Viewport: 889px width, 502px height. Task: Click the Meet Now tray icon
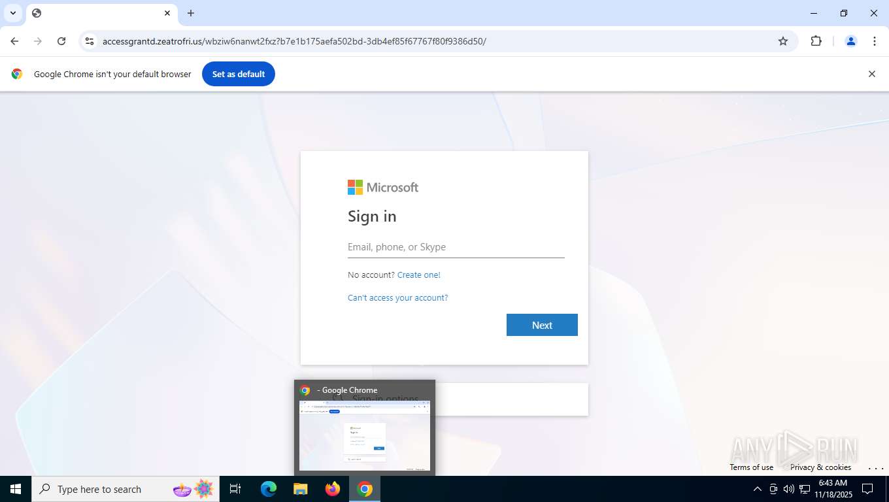point(773,489)
